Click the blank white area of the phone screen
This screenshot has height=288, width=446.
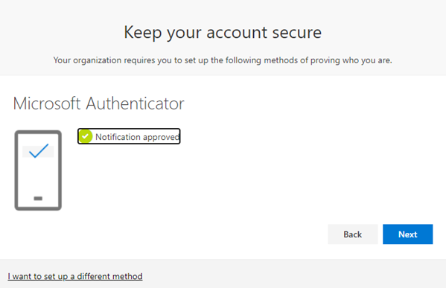(x=38, y=176)
